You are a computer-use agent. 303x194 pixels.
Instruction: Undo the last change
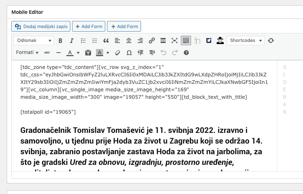tap(163, 53)
